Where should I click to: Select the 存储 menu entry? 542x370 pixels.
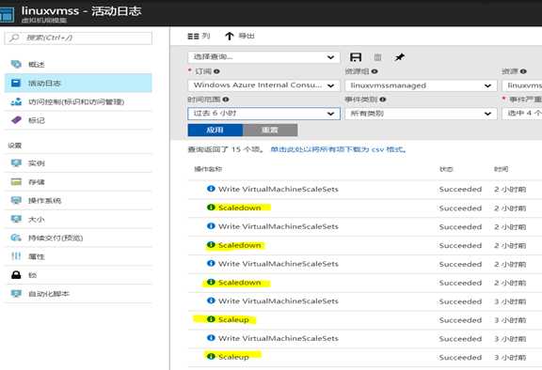78,182
